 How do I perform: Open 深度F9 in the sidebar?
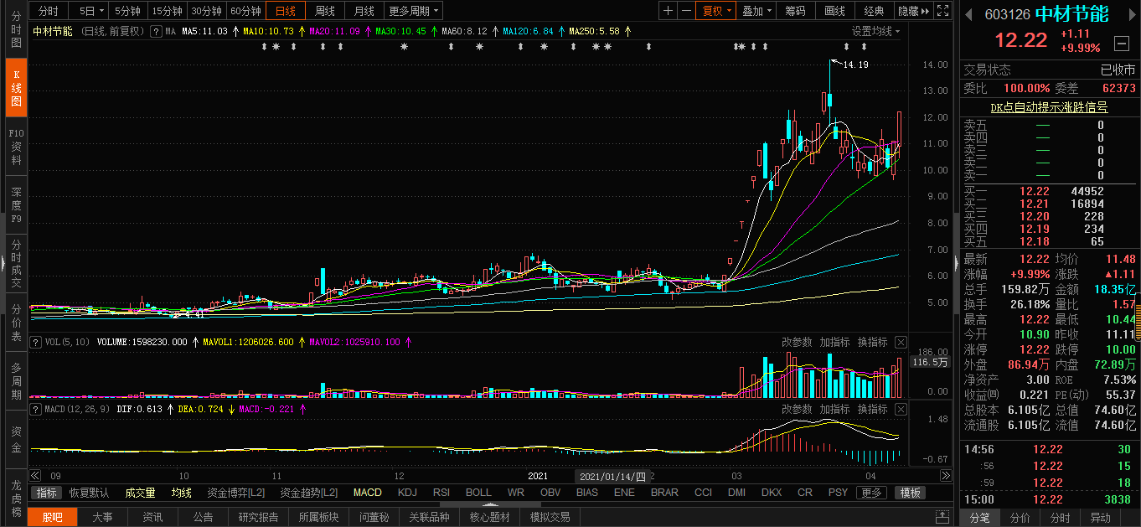tap(16, 205)
